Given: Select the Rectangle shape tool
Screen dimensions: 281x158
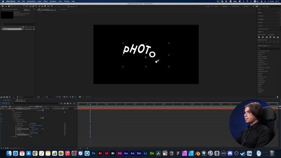Looking at the screenshot, I should (x=30, y=6).
